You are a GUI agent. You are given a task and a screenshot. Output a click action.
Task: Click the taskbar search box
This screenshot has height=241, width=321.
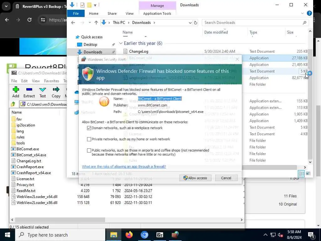60,235
